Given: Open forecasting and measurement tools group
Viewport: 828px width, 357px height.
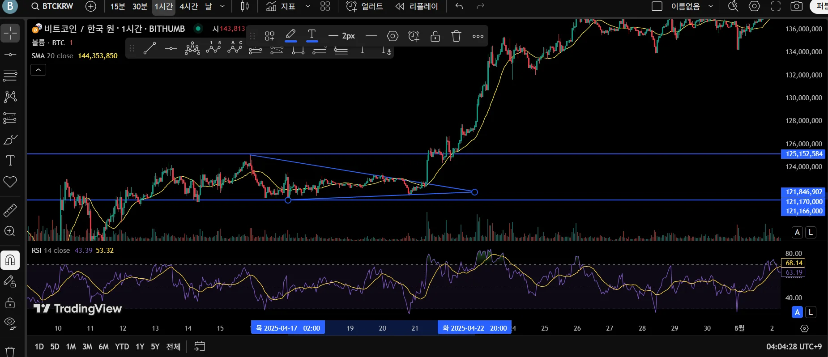Looking at the screenshot, I should (10, 118).
